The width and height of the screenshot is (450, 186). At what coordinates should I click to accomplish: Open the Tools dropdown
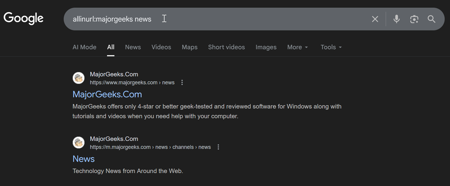coord(331,47)
